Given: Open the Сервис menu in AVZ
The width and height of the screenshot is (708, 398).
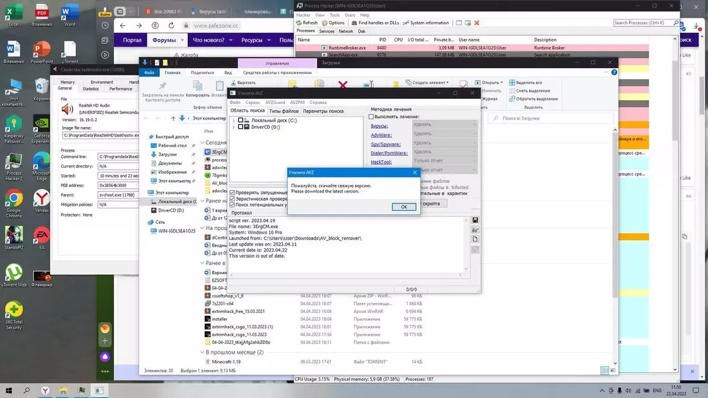Looking at the screenshot, I should 253,103.
